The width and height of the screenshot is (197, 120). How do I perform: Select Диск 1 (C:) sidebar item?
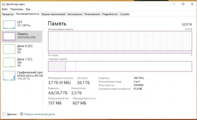(x=22, y=62)
